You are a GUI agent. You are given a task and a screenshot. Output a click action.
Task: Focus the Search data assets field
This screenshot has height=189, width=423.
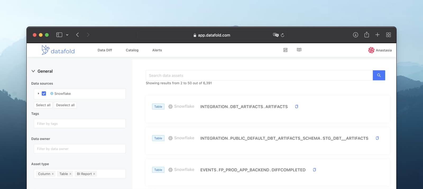click(259, 75)
